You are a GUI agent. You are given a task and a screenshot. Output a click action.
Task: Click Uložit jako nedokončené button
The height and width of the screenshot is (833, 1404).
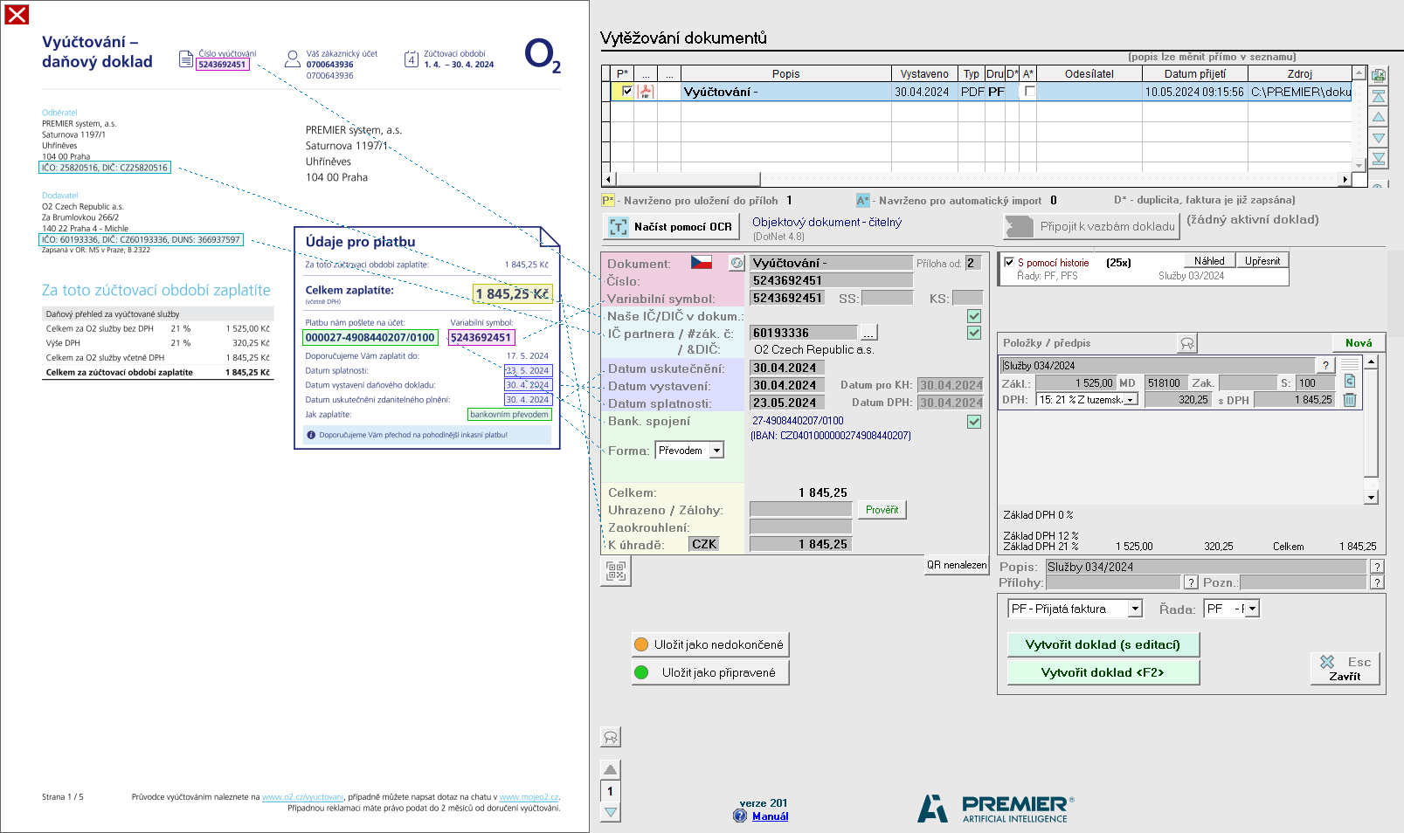click(710, 644)
